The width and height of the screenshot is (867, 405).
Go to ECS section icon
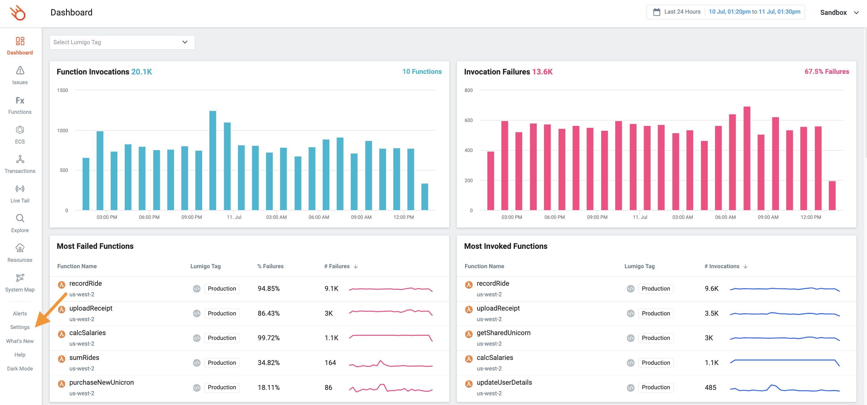pos(20,130)
